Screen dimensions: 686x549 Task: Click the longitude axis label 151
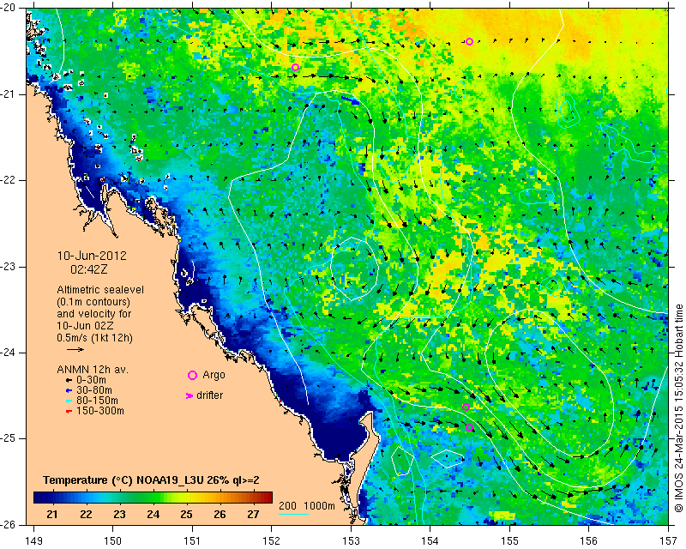[192, 541]
